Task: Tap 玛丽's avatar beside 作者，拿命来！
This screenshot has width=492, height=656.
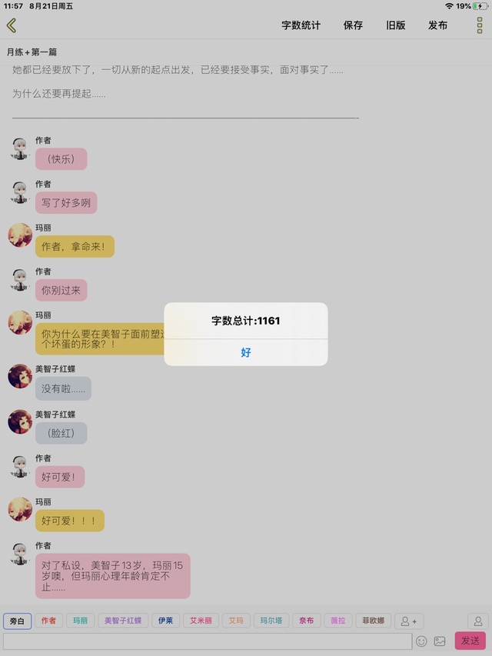Action: [20, 235]
